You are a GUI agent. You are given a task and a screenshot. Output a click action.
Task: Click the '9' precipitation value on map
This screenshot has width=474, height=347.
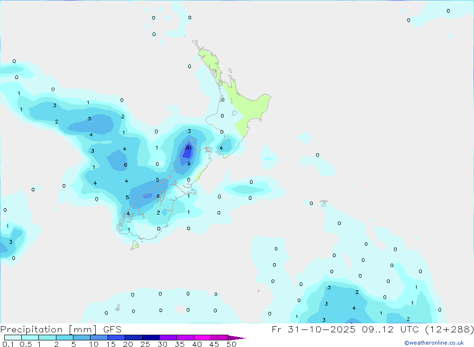pyautogui.click(x=189, y=164)
